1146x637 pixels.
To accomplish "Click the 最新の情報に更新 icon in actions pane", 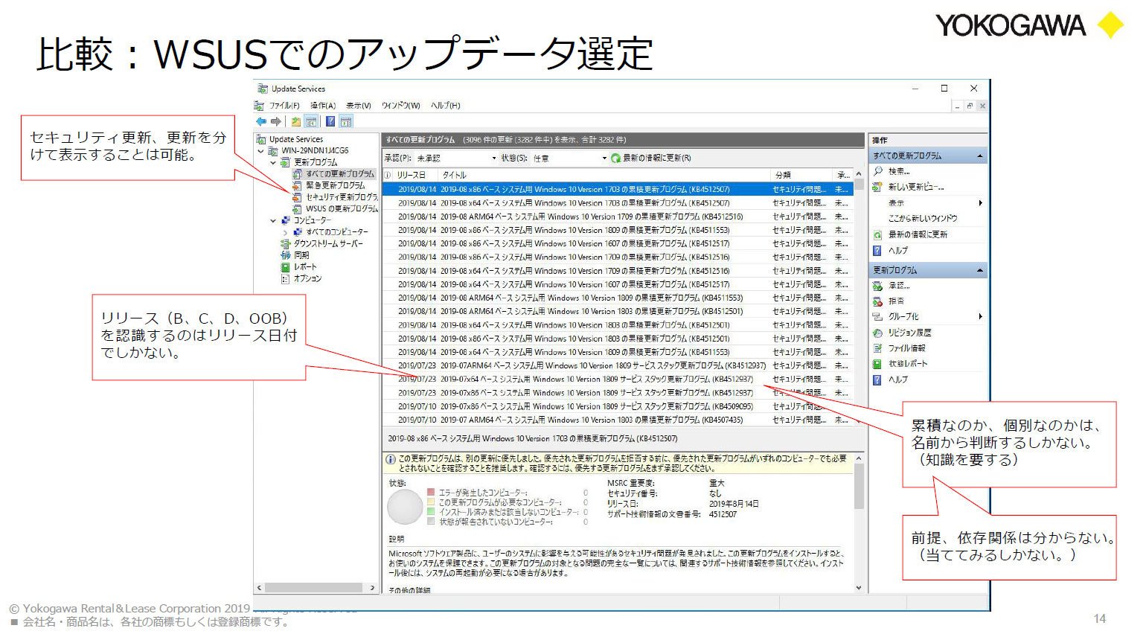I will 878,234.
